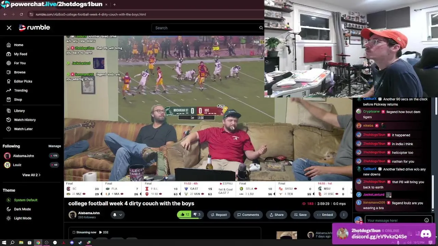
Task: Open Windows taskbar search
Action: click(x=12, y=243)
